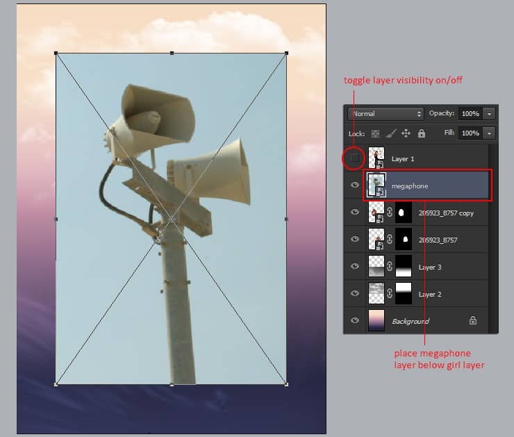Click the transform bottom-left corner handle
514x437 pixels.
56,385
